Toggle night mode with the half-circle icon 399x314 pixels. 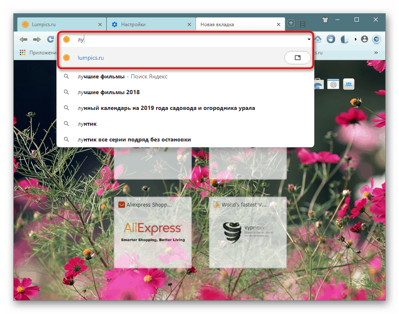tap(344, 39)
